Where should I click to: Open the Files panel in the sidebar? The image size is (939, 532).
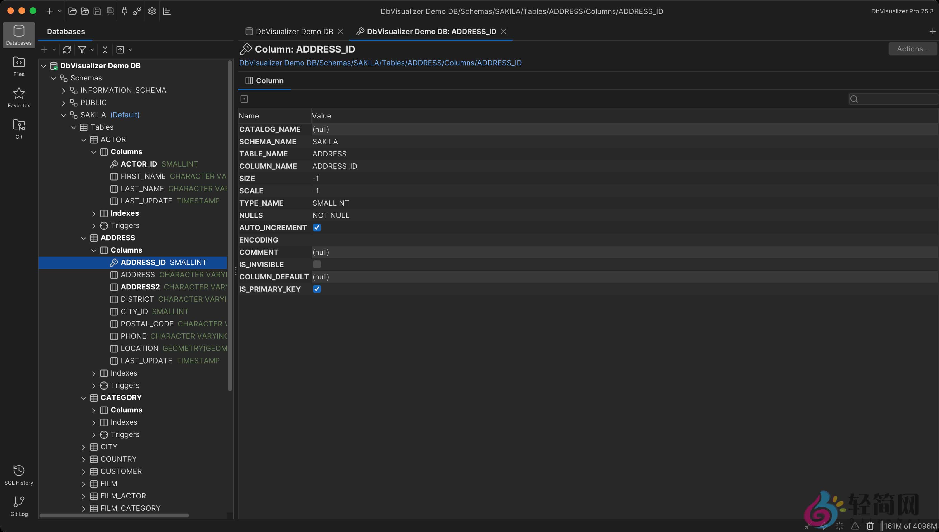19,66
